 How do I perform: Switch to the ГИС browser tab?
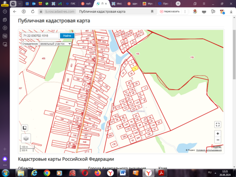click(x=71, y=4)
